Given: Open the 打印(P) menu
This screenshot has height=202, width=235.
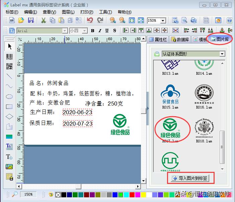Looking at the screenshot, I should pos(87,12).
